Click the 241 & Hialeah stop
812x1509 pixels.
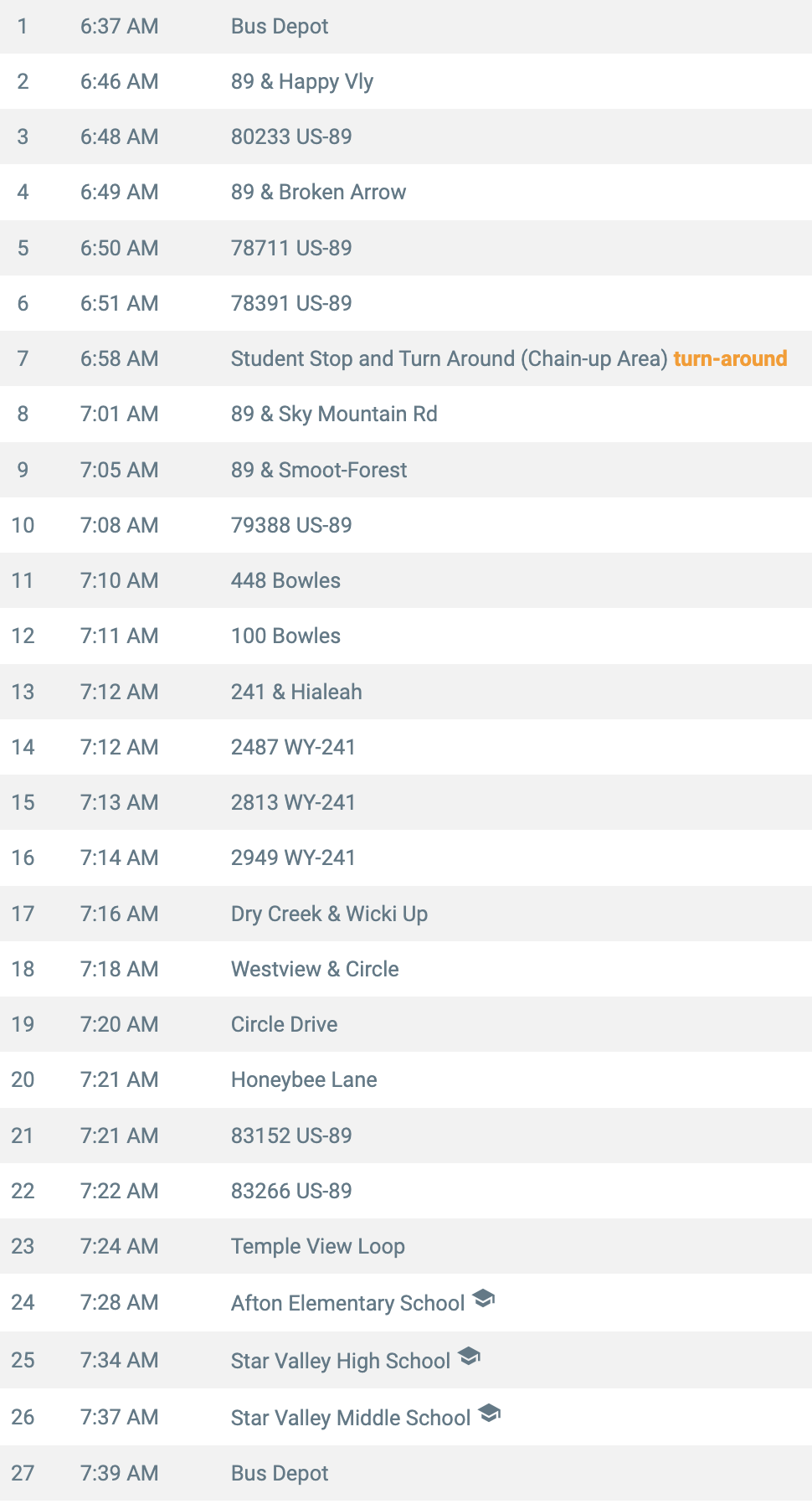coord(406,692)
